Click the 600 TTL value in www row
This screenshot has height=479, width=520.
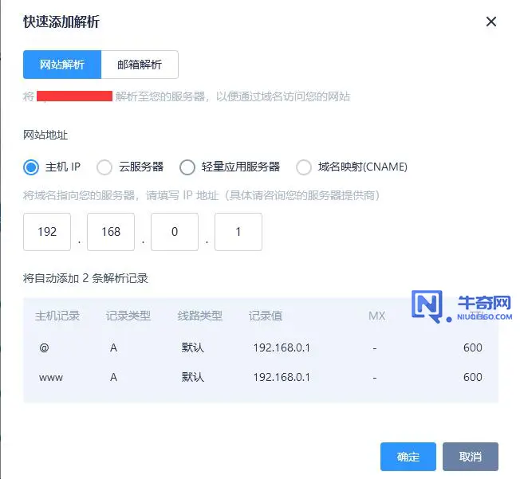[x=473, y=377]
